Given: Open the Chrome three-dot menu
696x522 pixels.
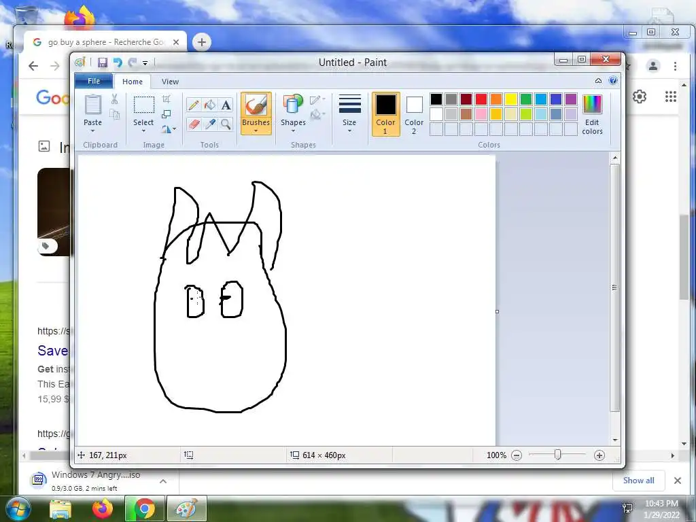Looking at the screenshot, I should click(x=675, y=66).
